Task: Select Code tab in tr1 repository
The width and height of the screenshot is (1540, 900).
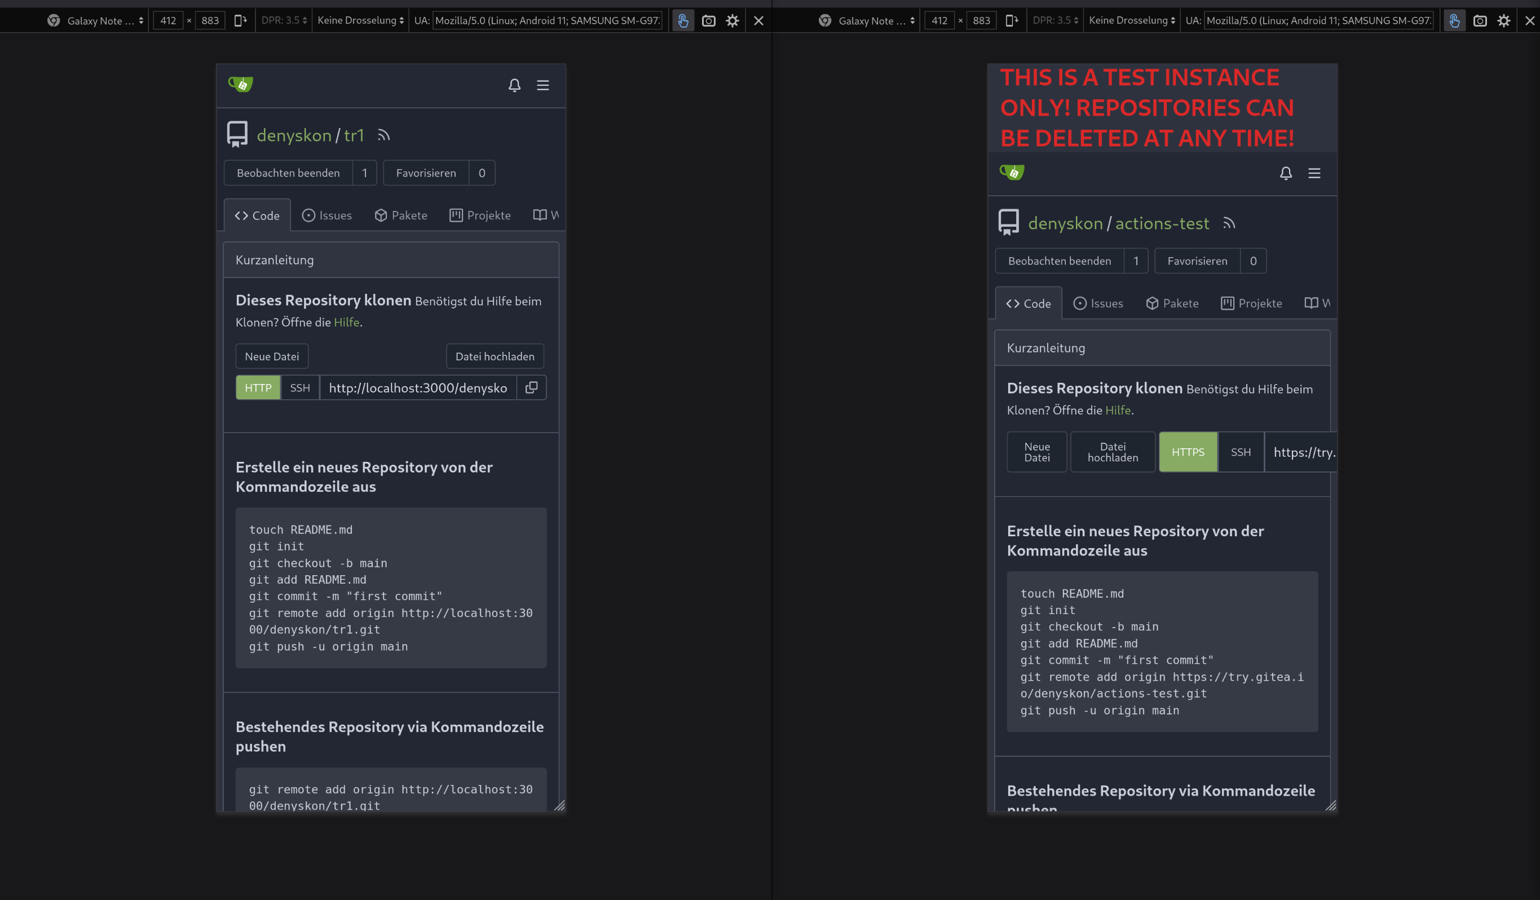Action: click(257, 215)
